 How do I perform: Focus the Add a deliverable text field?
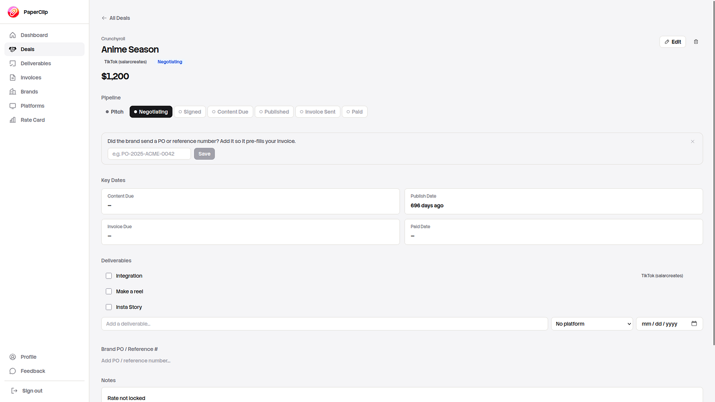pos(325,324)
